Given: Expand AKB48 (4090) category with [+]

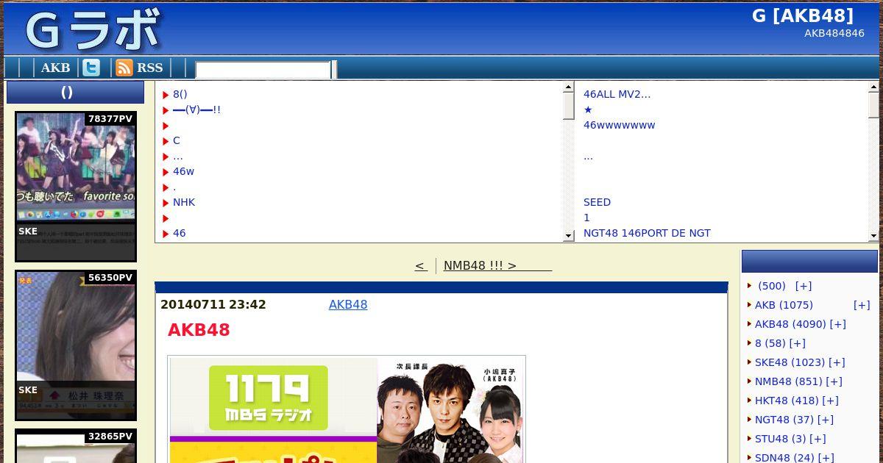Looking at the screenshot, I should 837,324.
